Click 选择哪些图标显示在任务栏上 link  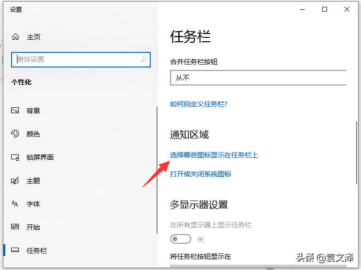click(214, 155)
